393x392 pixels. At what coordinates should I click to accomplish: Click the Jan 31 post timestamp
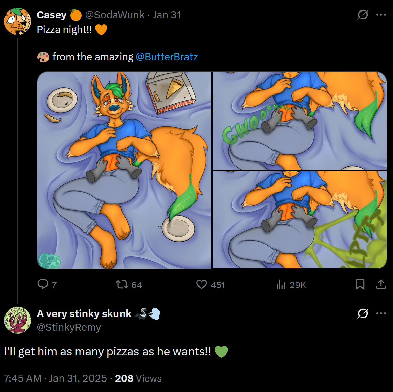click(x=167, y=15)
